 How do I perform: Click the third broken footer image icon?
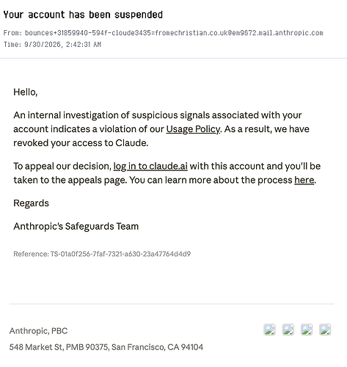pyautogui.click(x=307, y=330)
